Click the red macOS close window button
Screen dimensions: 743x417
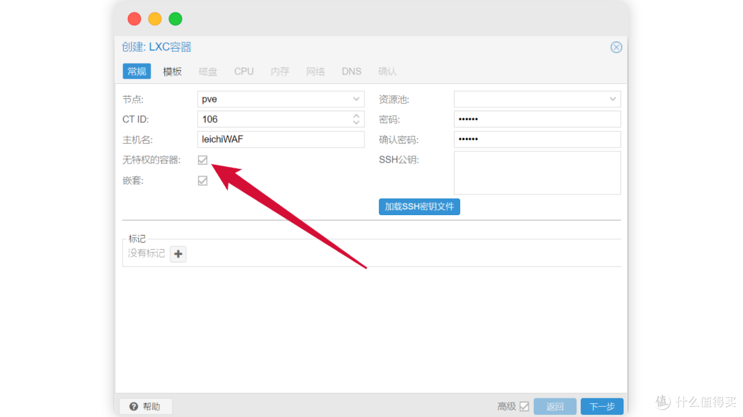tap(134, 19)
